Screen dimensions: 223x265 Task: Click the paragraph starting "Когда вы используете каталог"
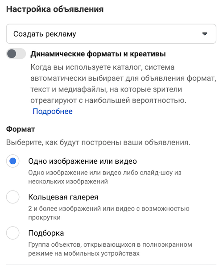pos(124,84)
